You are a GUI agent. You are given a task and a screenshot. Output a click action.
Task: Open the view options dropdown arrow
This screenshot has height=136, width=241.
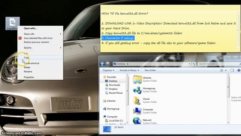coord(226,70)
